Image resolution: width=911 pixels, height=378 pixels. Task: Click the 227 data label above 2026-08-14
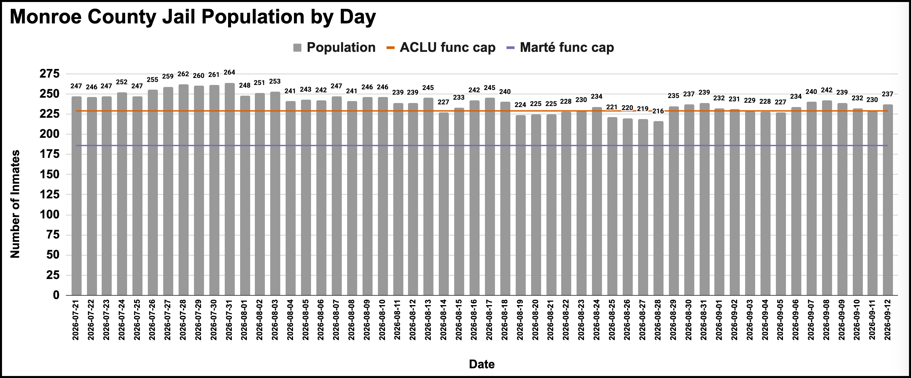(443, 102)
